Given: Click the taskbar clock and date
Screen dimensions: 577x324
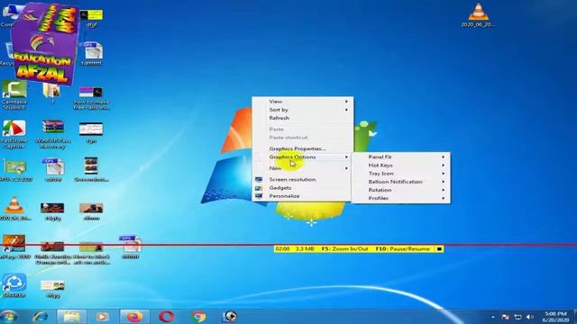Looking at the screenshot, I should 555,317.
